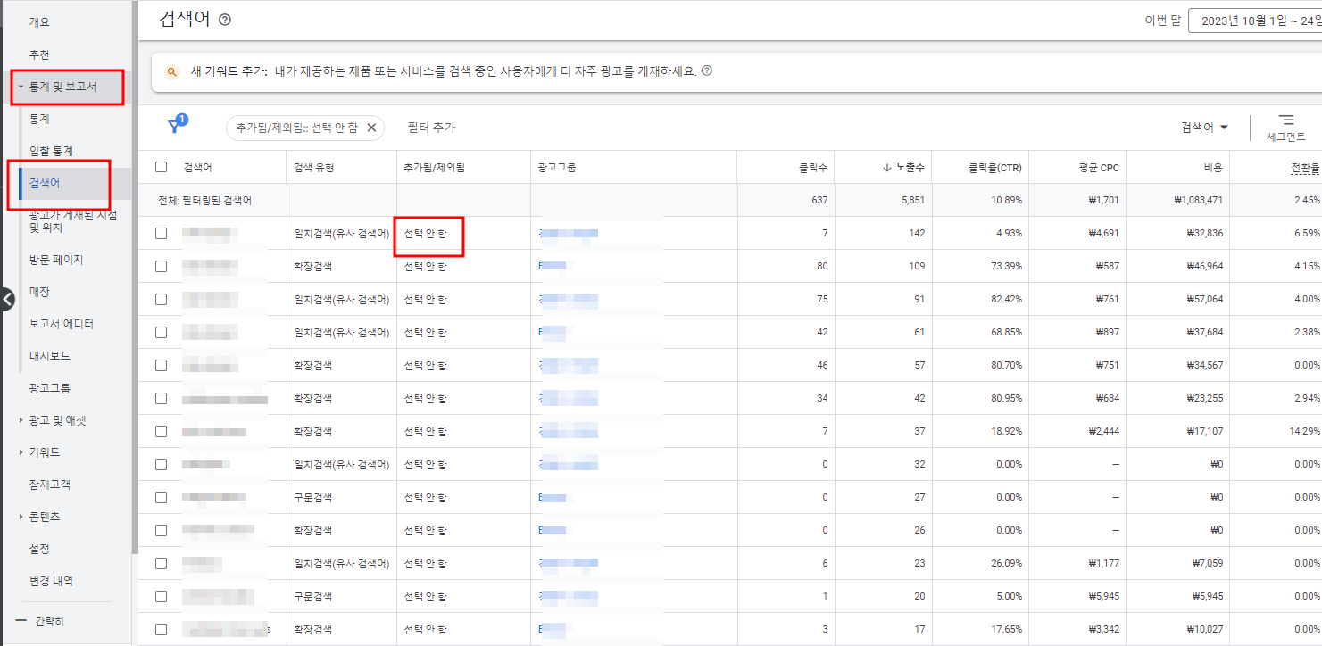Open the 세그먼트 panel icon
Screen dimensions: 1322x646
tap(1287, 121)
